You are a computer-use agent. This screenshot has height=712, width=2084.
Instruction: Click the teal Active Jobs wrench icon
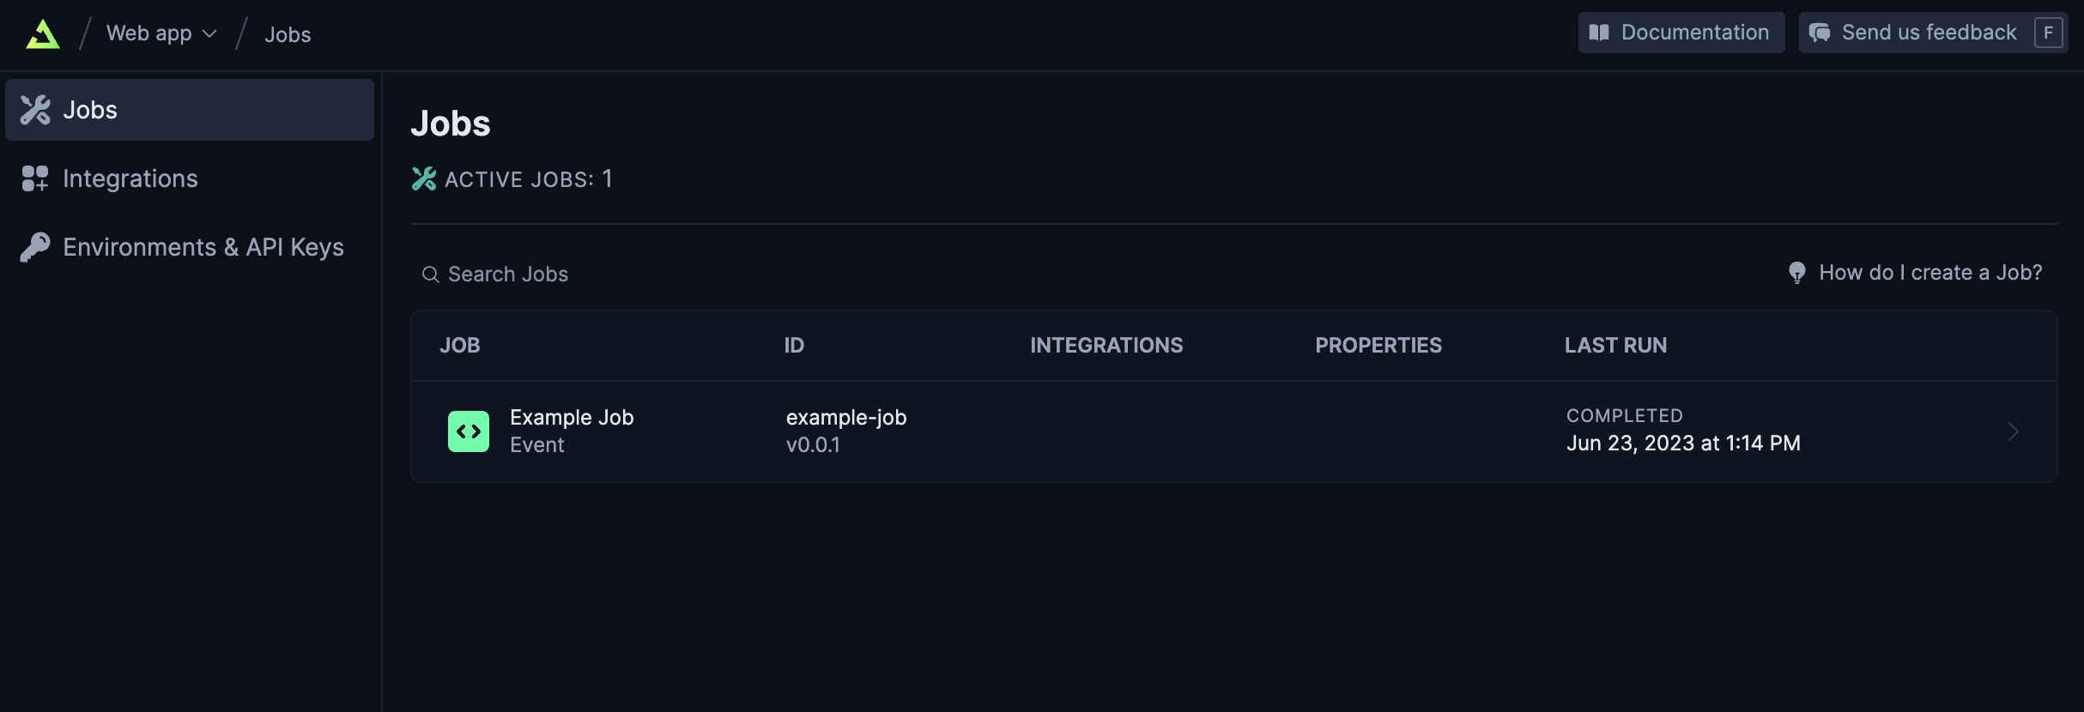tap(424, 178)
